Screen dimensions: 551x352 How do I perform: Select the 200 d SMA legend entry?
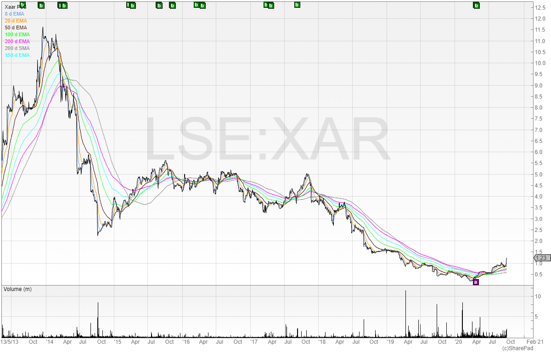18,49
